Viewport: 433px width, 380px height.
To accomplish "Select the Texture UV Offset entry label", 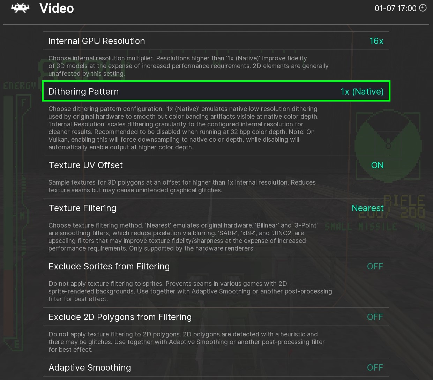I will click(x=85, y=165).
